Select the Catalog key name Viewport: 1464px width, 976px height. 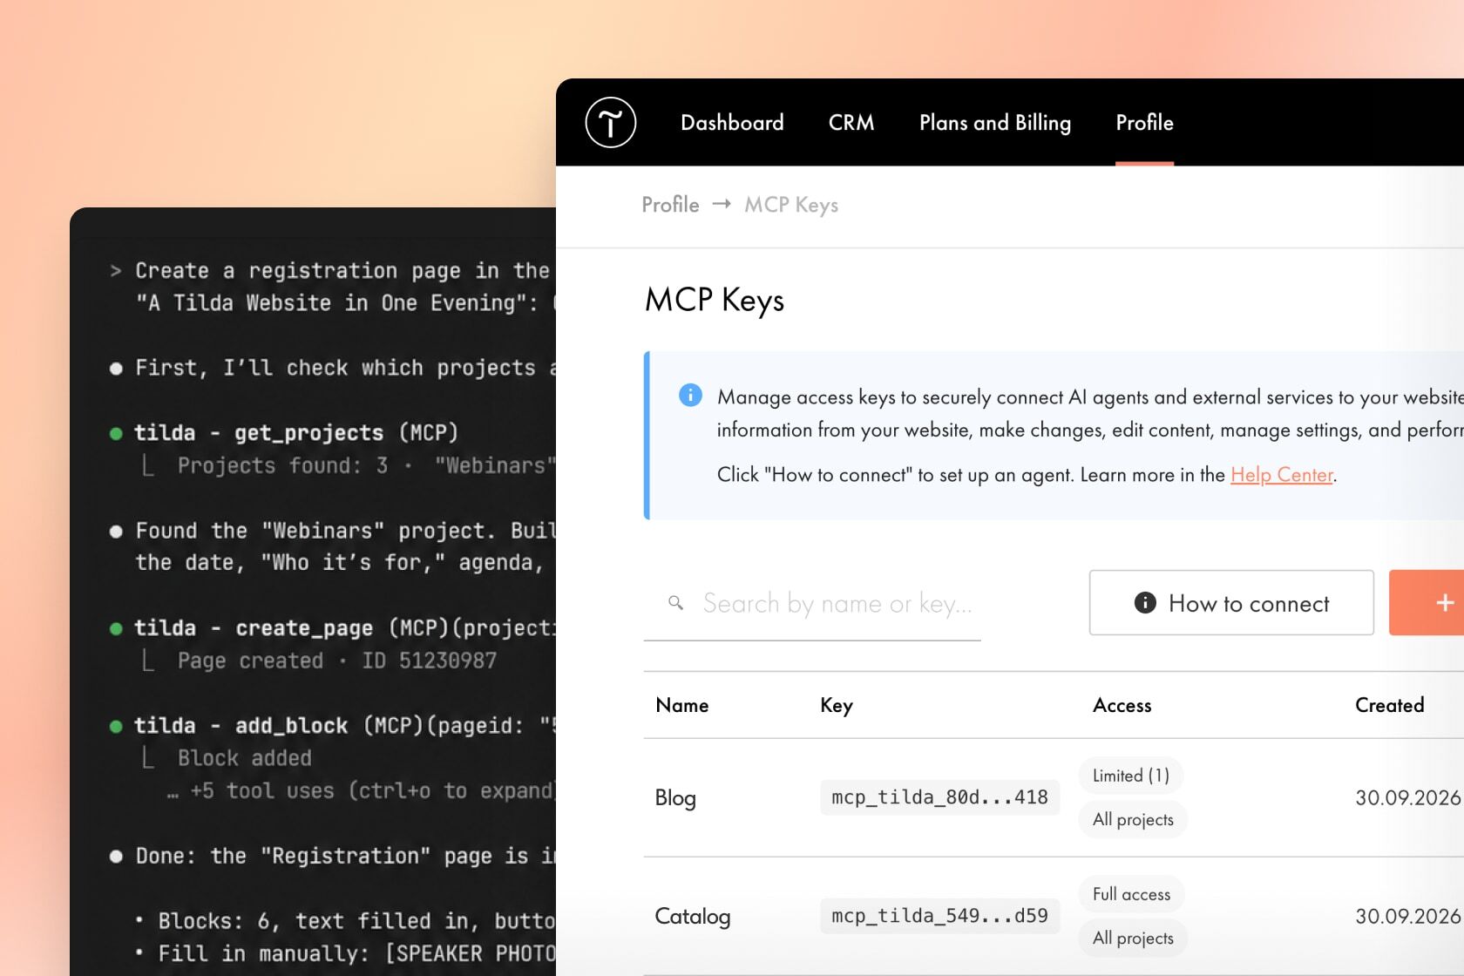[x=693, y=916]
